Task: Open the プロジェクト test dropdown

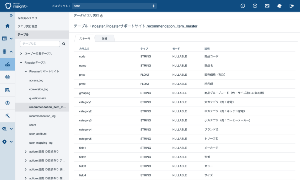Action: click(x=114, y=6)
